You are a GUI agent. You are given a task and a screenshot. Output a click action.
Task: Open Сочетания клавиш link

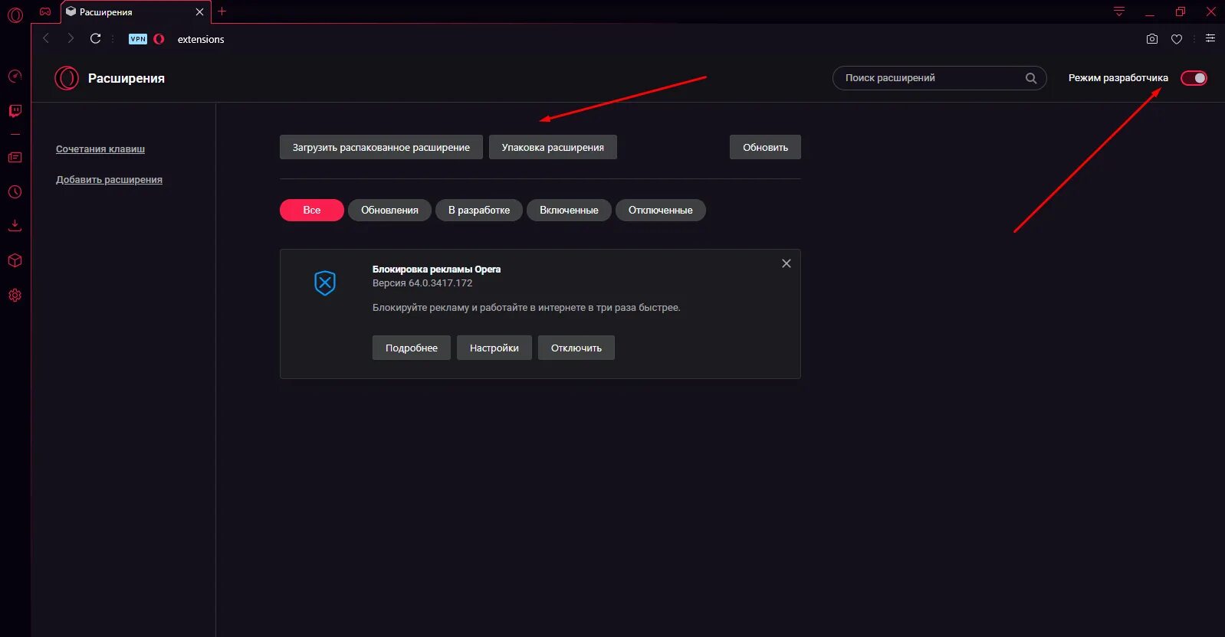click(x=100, y=149)
